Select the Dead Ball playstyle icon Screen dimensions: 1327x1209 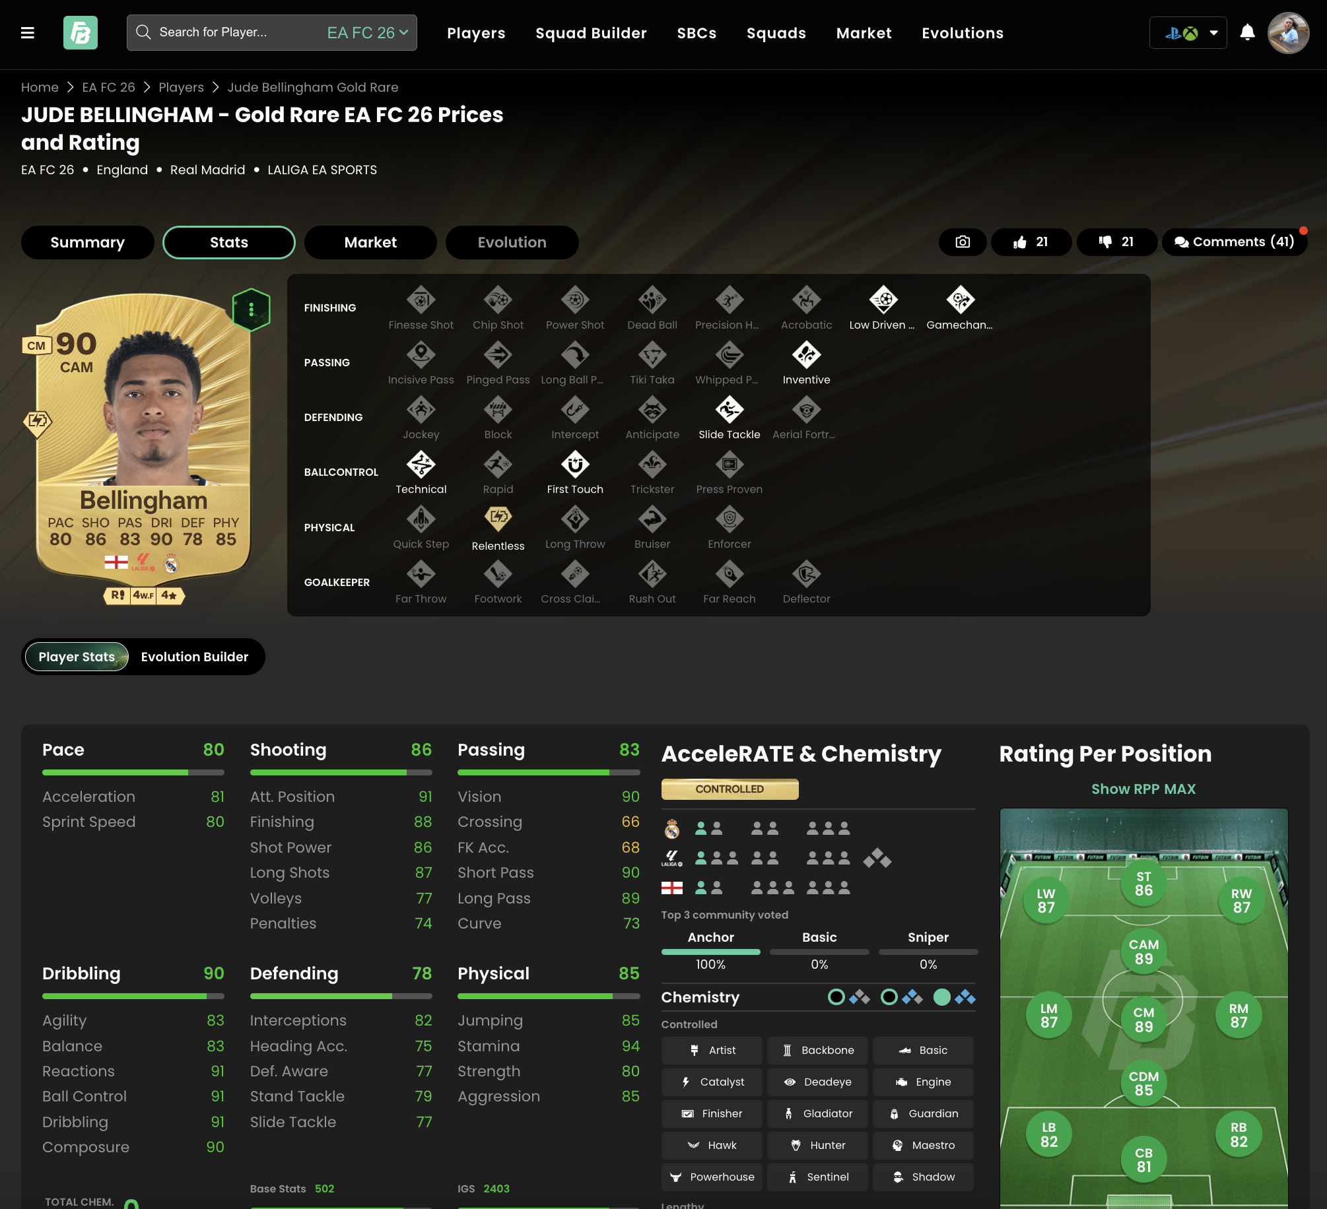652,300
